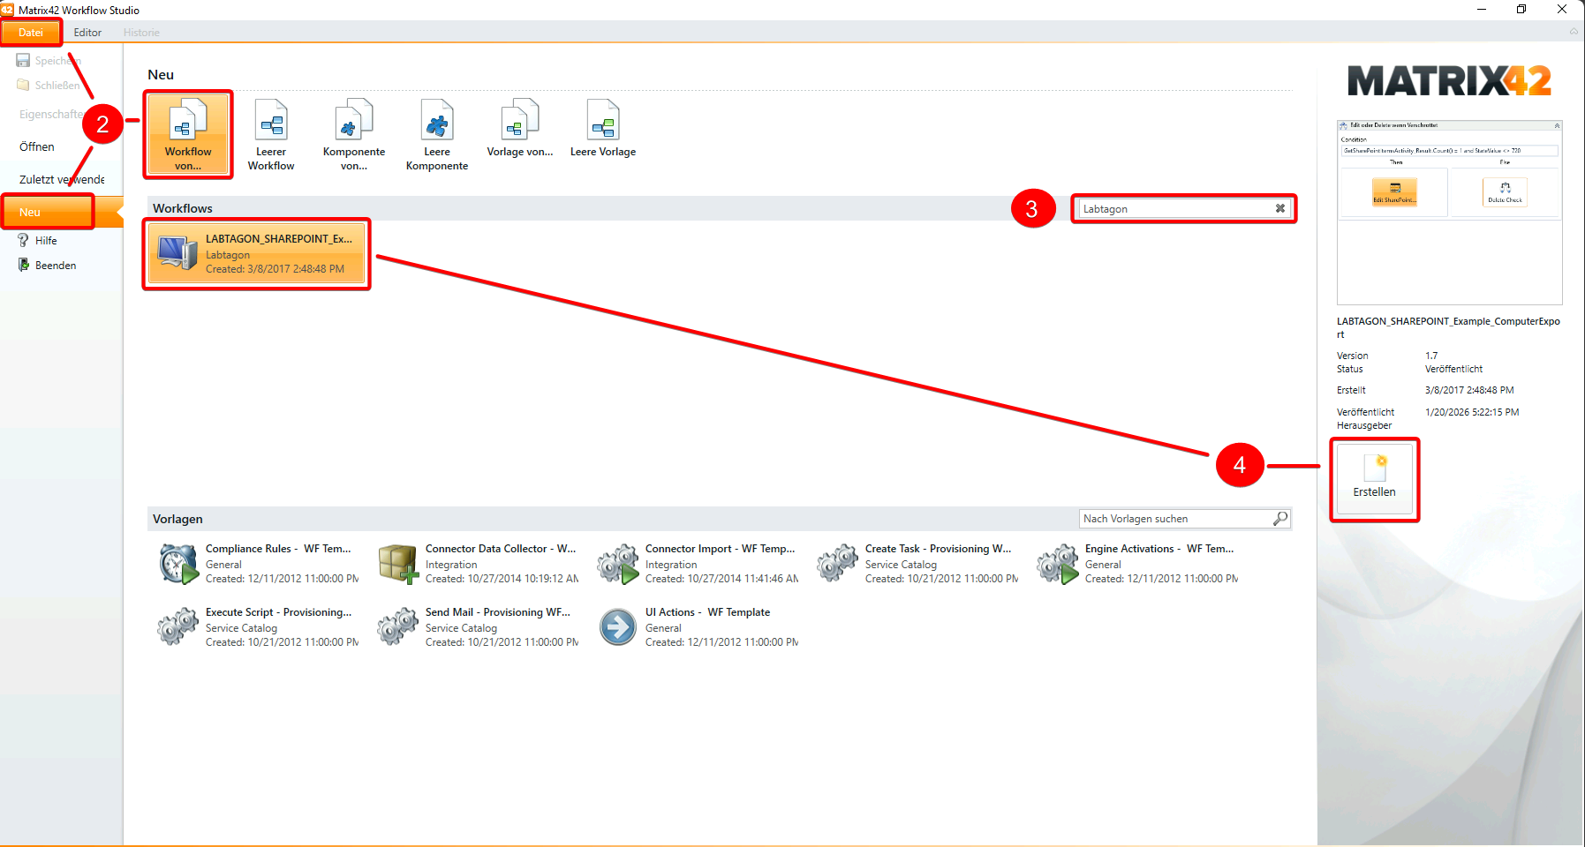This screenshot has height=847, width=1585.
Task: Select the 'Workflow von...' new item icon
Action: [188, 134]
